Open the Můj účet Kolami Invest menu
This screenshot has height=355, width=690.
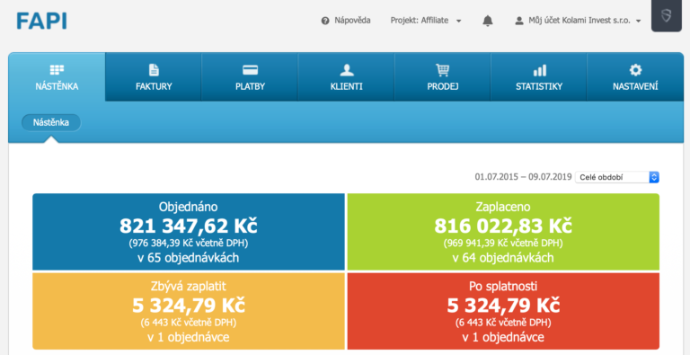(579, 21)
